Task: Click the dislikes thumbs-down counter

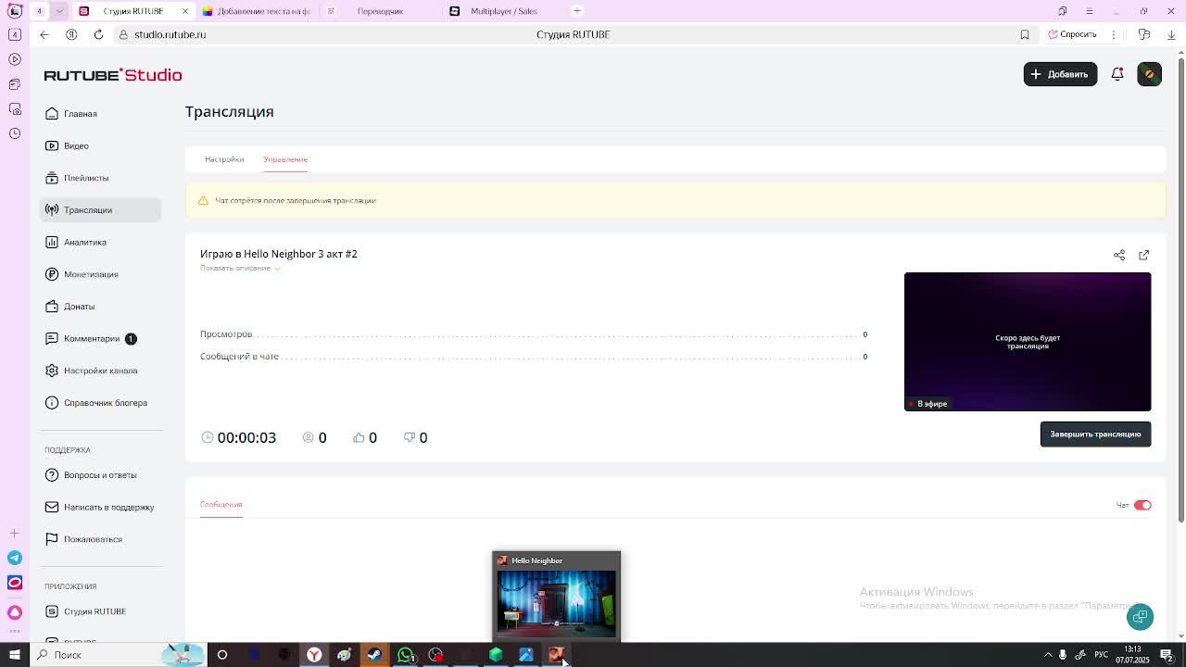Action: [415, 437]
